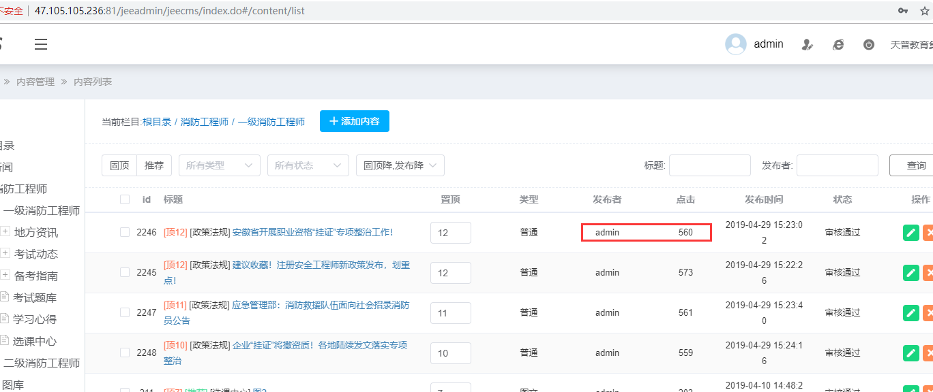
Task: Check the checkbox for row 2246
Action: point(125,232)
